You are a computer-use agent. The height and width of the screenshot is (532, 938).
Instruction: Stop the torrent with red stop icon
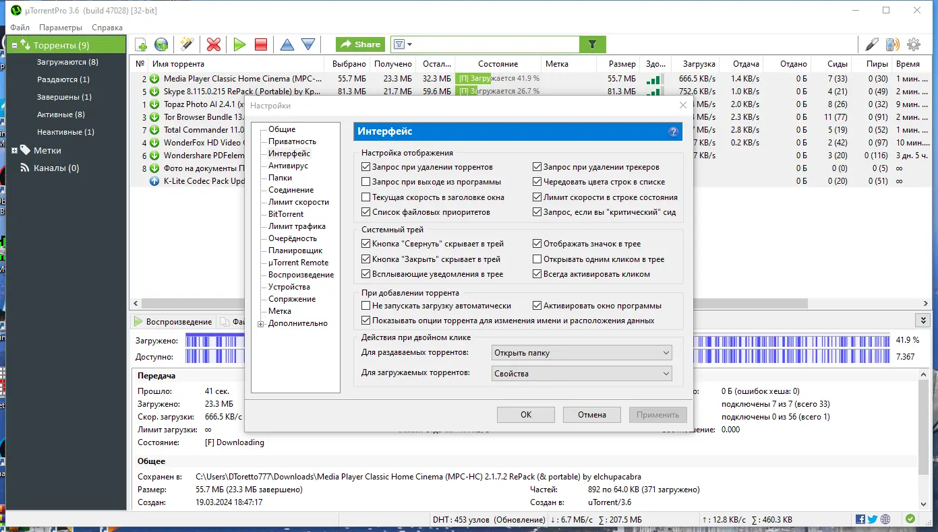(260, 44)
